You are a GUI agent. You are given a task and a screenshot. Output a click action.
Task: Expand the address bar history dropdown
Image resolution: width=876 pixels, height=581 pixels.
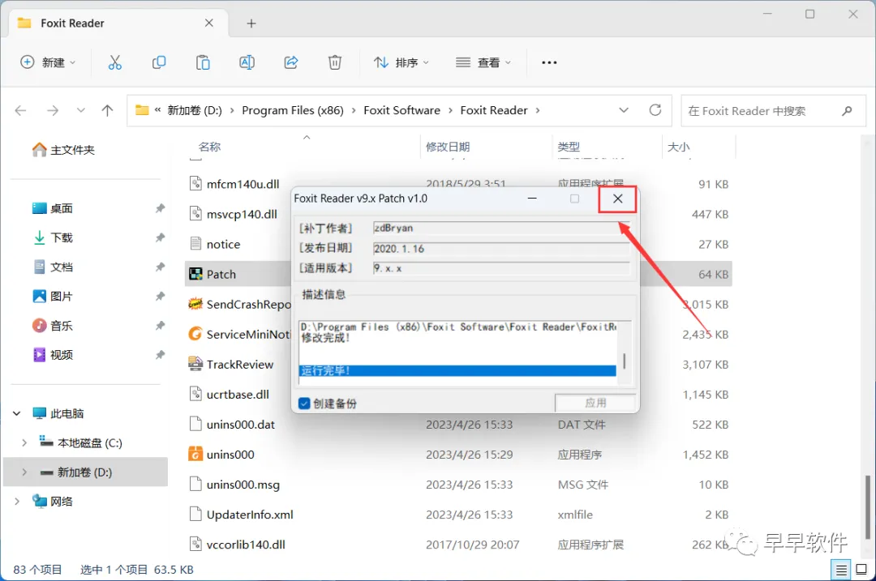click(624, 110)
